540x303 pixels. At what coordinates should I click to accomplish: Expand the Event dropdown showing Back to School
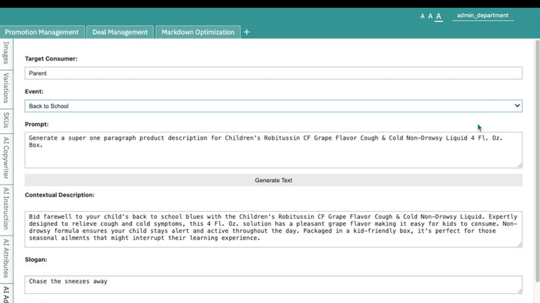click(274, 106)
